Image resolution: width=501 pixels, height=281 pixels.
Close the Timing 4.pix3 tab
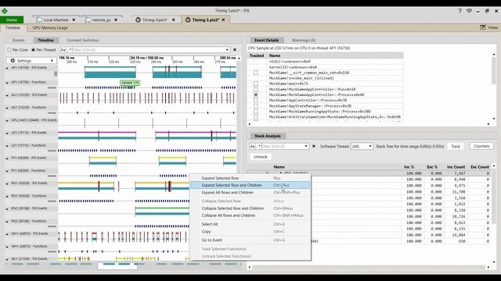(174, 20)
